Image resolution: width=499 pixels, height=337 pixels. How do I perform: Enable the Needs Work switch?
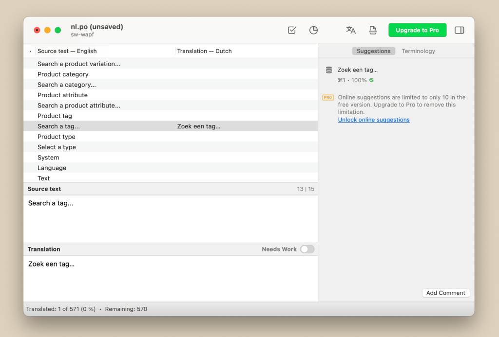(x=307, y=249)
